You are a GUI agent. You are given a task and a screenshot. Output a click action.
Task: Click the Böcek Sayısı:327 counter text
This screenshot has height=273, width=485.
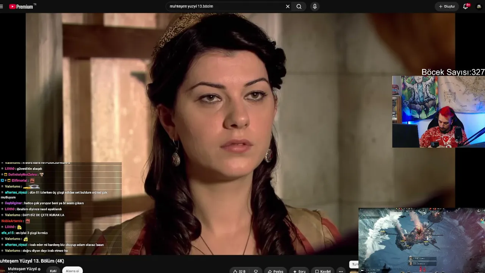(x=453, y=72)
